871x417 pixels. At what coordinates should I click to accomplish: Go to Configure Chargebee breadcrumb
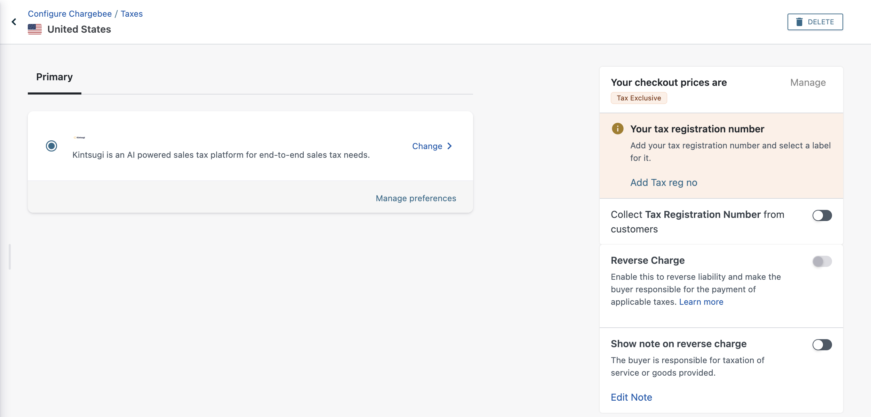tap(70, 14)
